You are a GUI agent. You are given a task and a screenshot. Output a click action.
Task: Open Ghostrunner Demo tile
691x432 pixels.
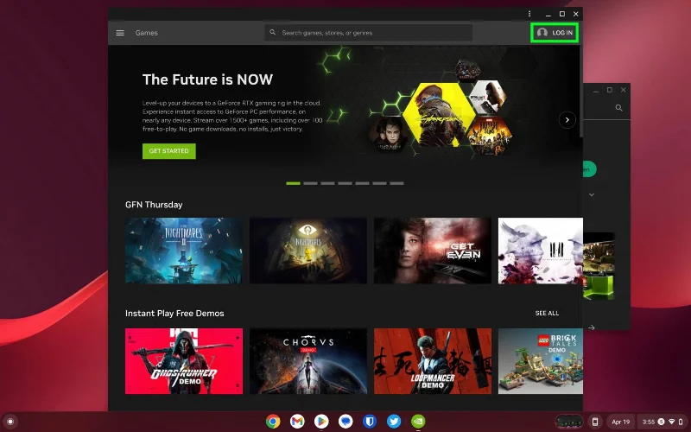click(x=184, y=361)
